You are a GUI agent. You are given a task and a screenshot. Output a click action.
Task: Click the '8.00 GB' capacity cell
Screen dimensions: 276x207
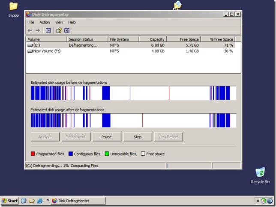coord(158,45)
